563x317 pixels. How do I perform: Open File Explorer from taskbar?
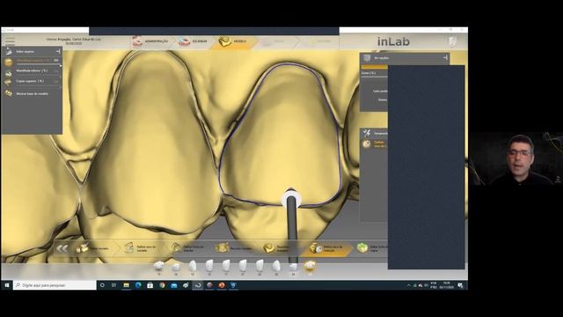point(126,285)
